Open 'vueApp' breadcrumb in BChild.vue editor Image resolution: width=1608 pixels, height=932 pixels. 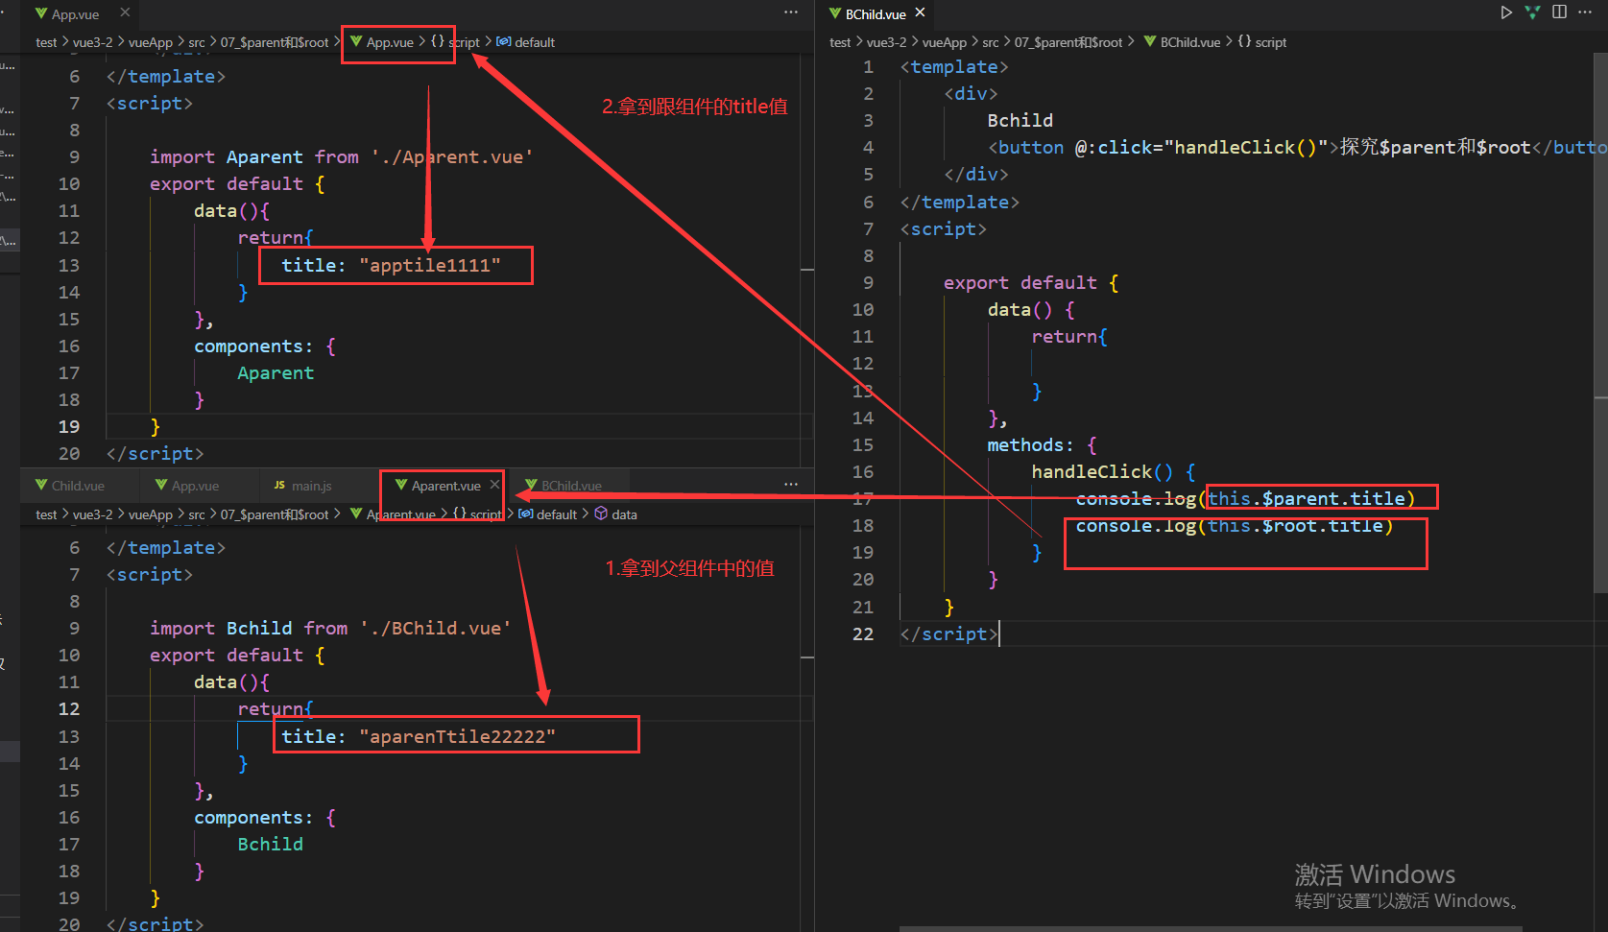[945, 42]
